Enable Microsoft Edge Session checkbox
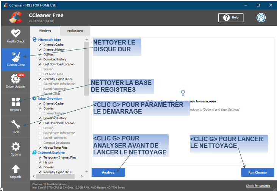 point(40,69)
